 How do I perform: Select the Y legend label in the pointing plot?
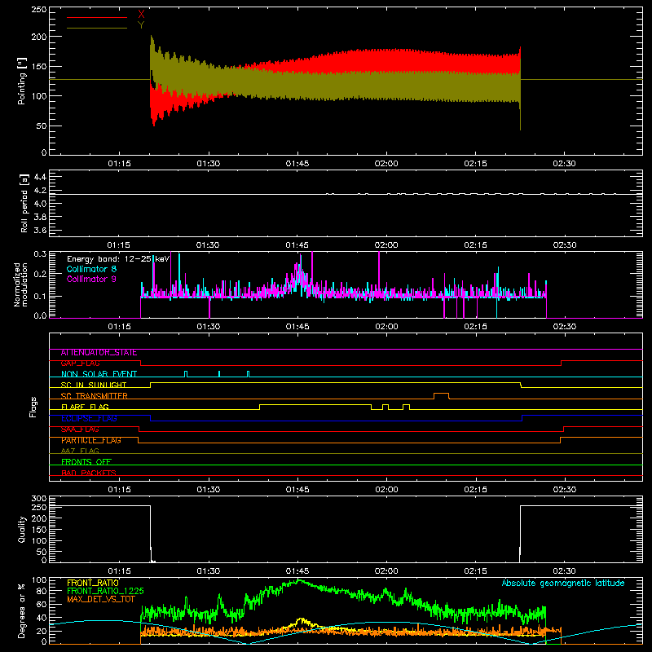[x=141, y=25]
